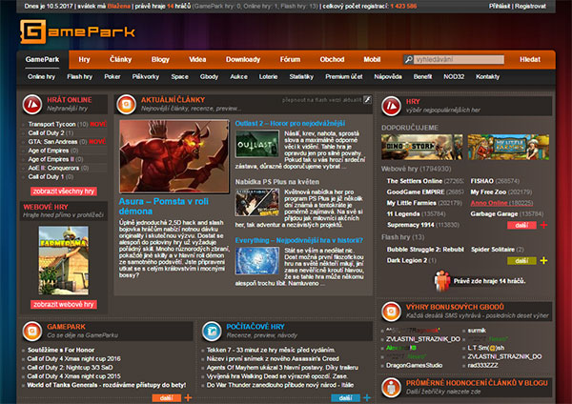
Task: Click the blue plus under Počítačové hry
Action: [367, 397]
